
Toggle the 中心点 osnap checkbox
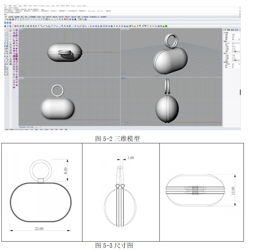(24, 130)
